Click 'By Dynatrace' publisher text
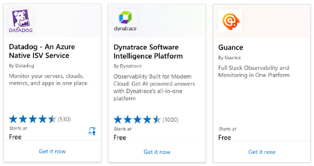The width and height of the screenshot is (314, 166). [x=127, y=66]
